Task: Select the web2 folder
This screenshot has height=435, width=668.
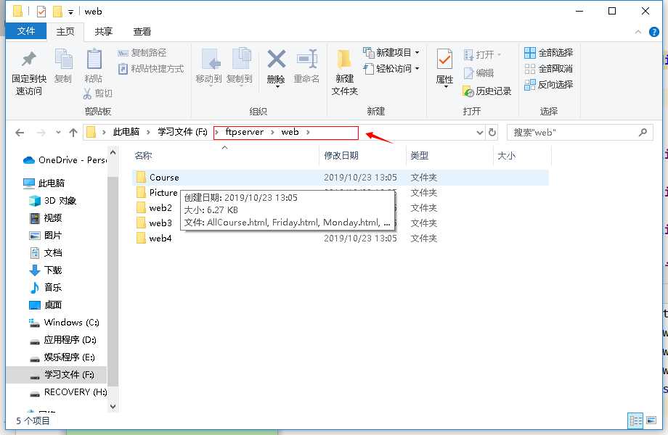Action: (x=160, y=208)
